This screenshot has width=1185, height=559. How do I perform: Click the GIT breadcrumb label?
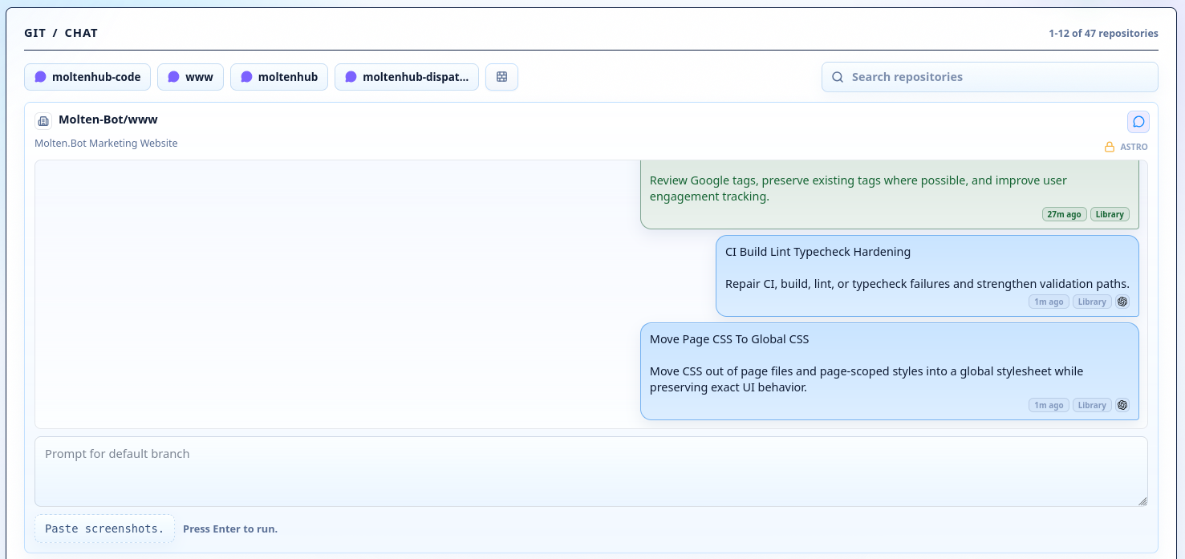(35, 34)
